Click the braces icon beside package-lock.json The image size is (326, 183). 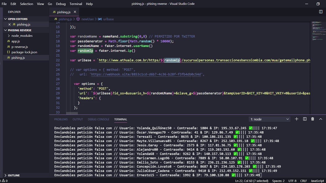point(8,52)
